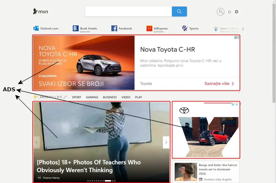This screenshot has width=276, height=183.
Task: Close the Toyota side ad with X
Action: click(x=237, y=104)
